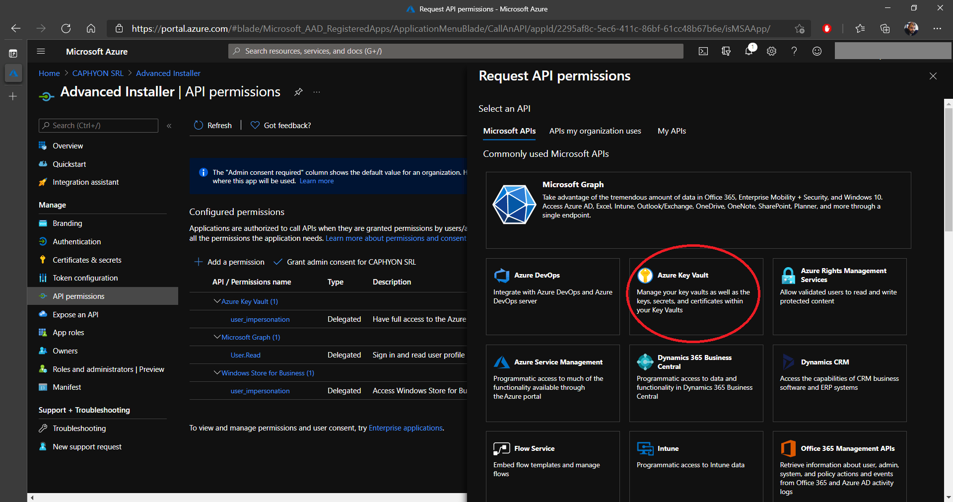Select the Azure Key Vault API card
This screenshot has width=953, height=502.
[x=696, y=296]
